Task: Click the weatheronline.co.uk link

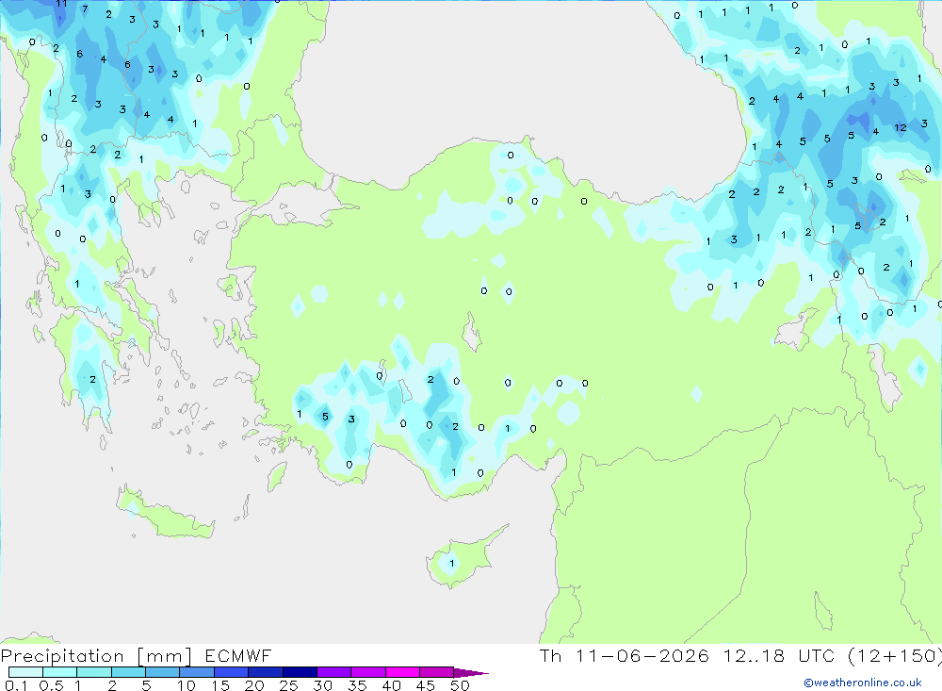Action: [x=863, y=683]
